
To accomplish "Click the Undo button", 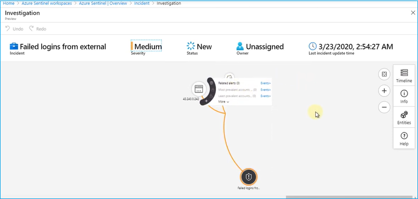I will point(14,29).
